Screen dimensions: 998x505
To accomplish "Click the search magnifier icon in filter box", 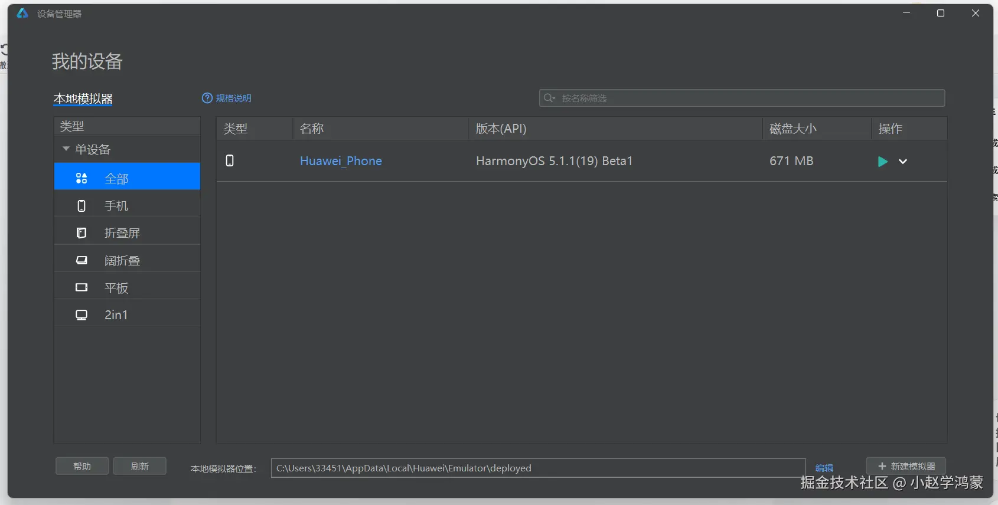I will [549, 98].
